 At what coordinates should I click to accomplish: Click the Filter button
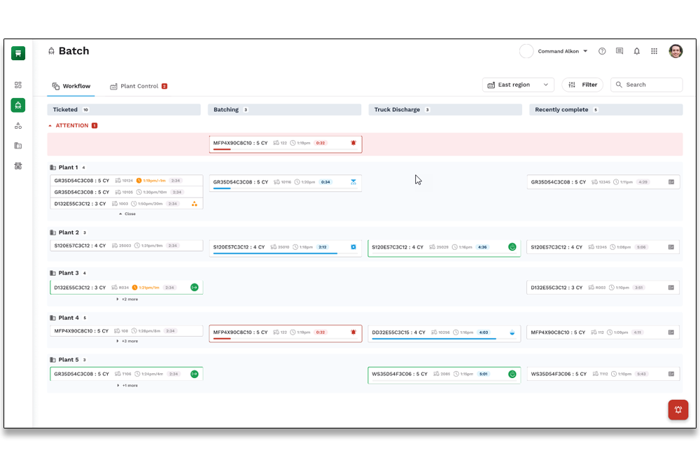pyautogui.click(x=582, y=85)
